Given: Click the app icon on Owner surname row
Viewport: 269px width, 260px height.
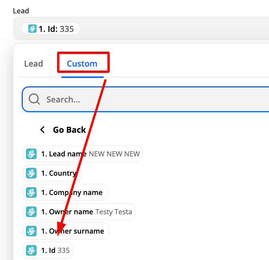Looking at the screenshot, I should pos(31,231).
